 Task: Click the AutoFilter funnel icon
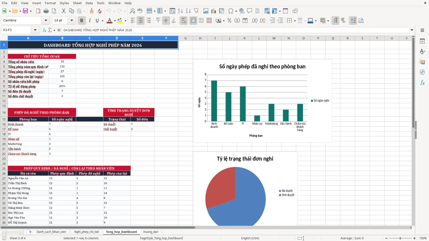click(196, 11)
